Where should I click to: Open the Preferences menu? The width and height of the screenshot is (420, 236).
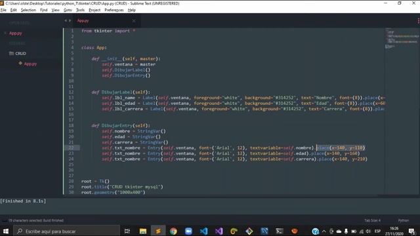[x=114, y=10]
